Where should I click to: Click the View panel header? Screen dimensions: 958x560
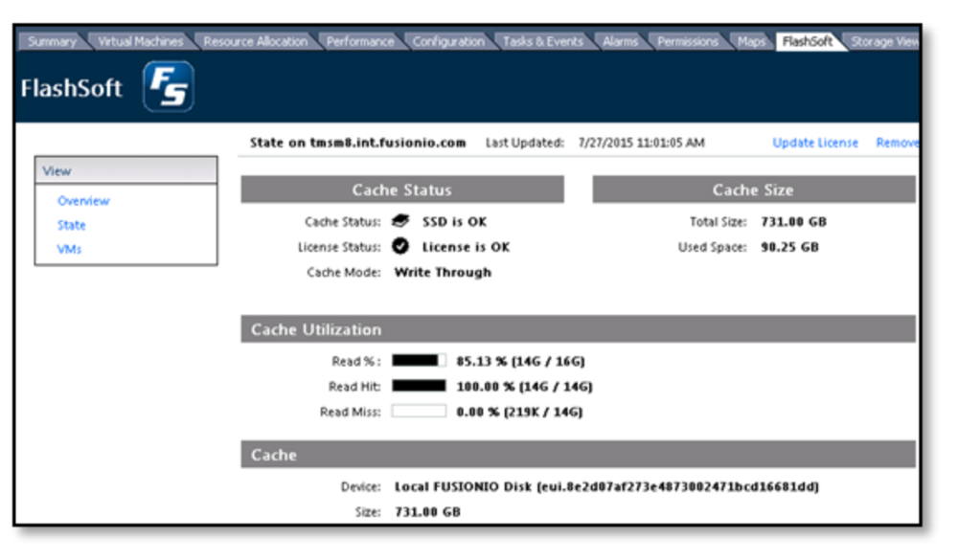coord(125,170)
